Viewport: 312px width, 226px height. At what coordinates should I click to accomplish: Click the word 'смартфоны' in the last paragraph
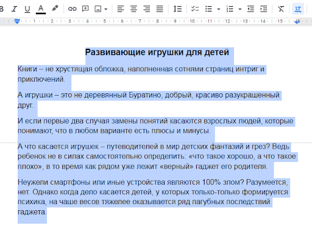point(70,182)
